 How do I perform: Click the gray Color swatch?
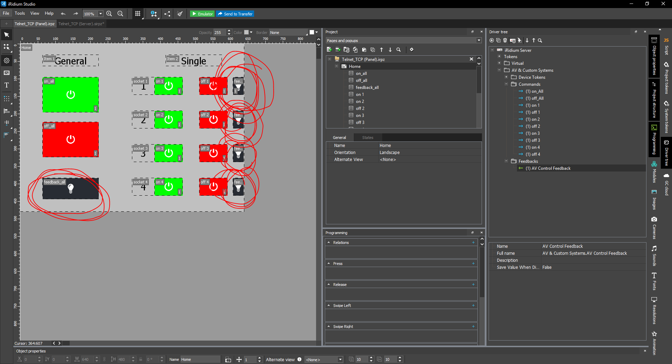click(246, 32)
